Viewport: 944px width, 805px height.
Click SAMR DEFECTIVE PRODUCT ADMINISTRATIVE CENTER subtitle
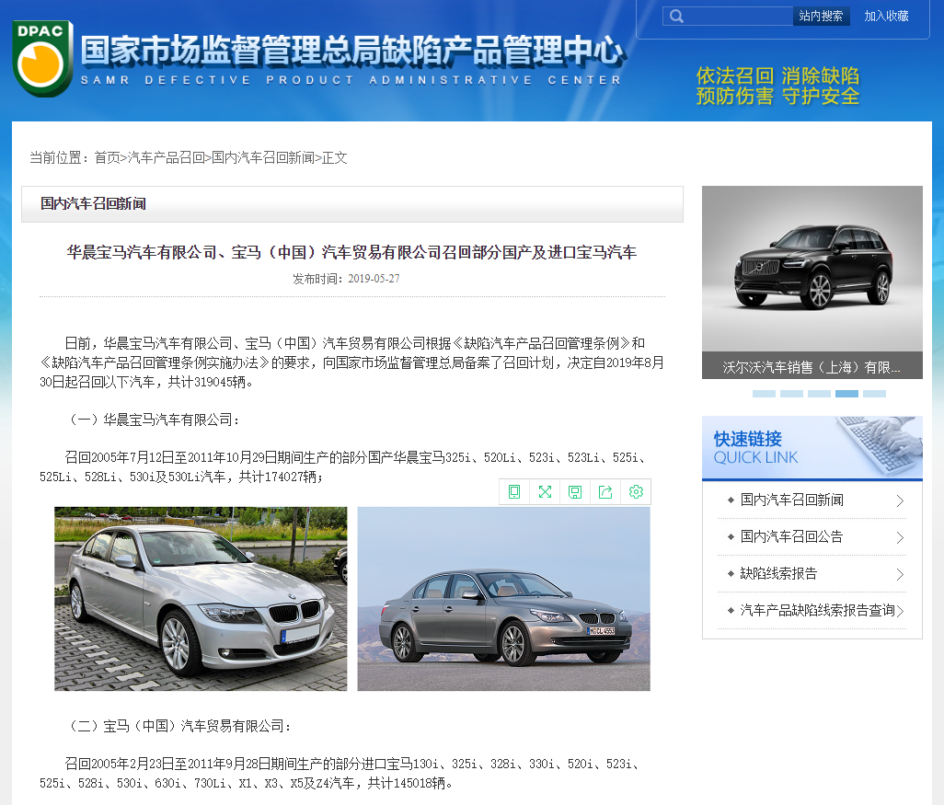[351, 80]
